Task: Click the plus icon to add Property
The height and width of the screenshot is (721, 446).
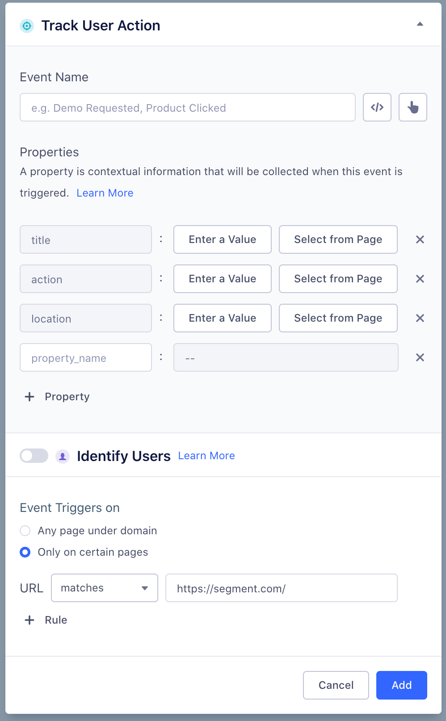Action: [x=29, y=397]
